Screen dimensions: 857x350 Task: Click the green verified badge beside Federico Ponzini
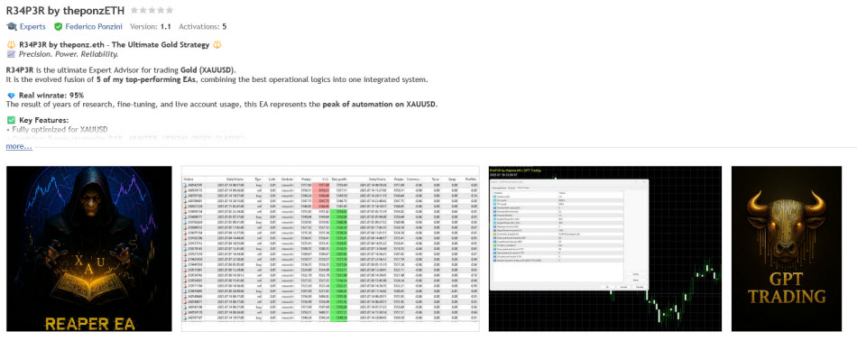pos(58,26)
